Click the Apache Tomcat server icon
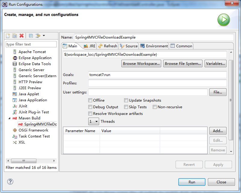 tap(15, 52)
